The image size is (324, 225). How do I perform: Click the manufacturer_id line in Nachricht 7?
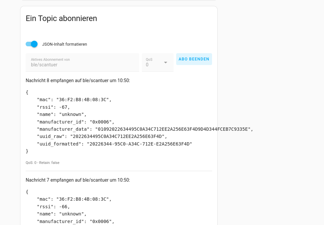[x=76, y=221]
